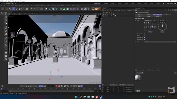Toggle Y axis lock
Viewport: 177px width, 99px height.
tap(35, 9)
